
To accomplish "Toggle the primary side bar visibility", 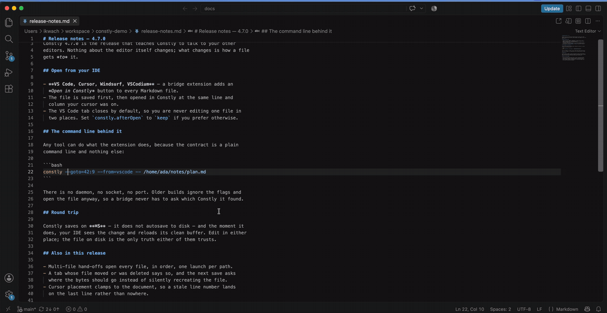I will pyautogui.click(x=579, y=9).
